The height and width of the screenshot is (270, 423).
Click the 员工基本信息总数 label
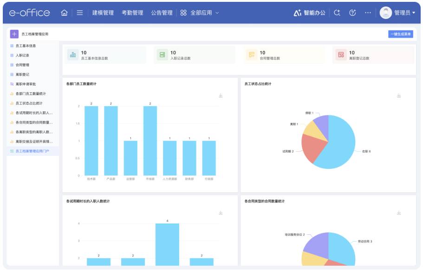pos(94,58)
